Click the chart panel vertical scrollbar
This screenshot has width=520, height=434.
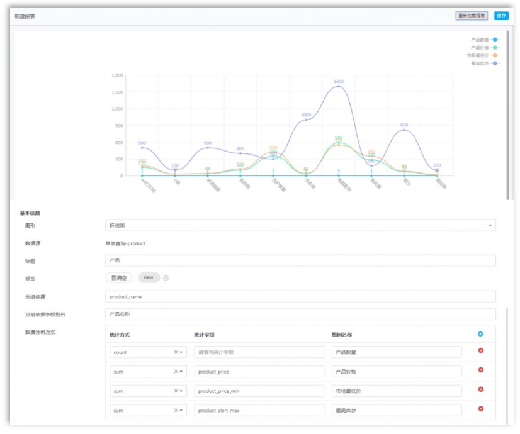click(x=507, y=115)
